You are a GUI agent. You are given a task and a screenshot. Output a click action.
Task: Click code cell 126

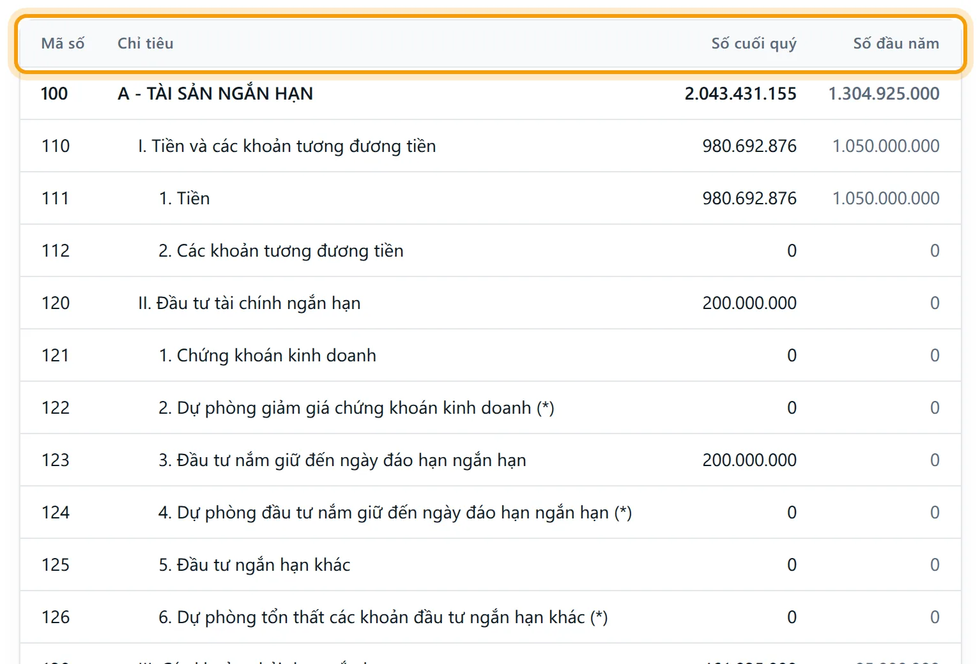(x=56, y=617)
